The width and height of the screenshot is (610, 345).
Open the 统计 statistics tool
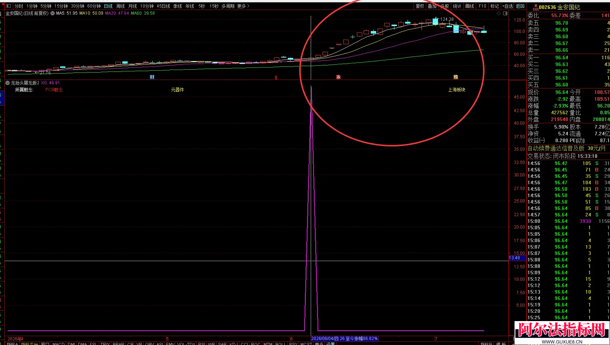457,6
